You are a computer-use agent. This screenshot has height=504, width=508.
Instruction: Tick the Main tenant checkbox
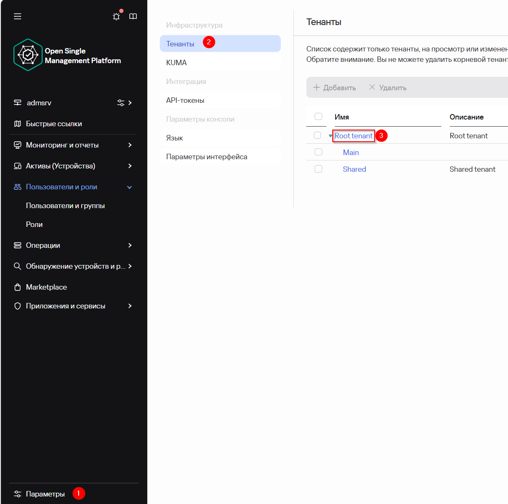click(318, 152)
